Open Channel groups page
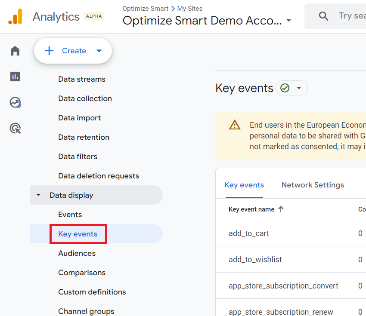 87,311
